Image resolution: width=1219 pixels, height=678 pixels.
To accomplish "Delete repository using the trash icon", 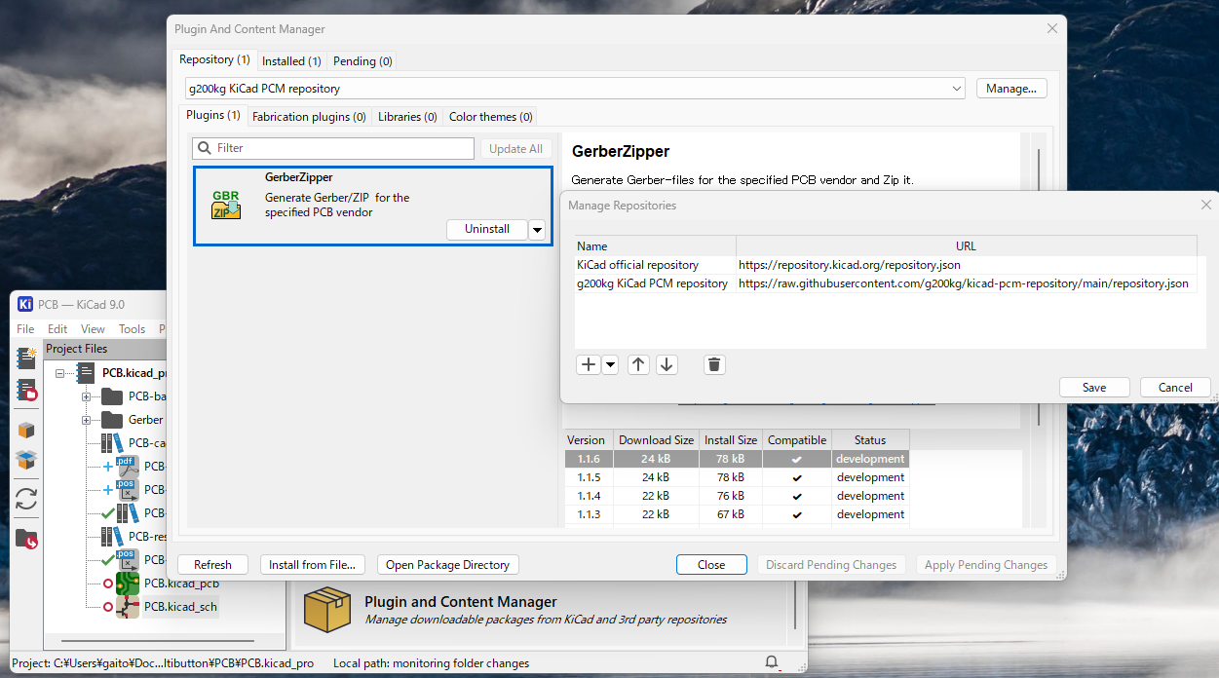I will tap(714, 364).
